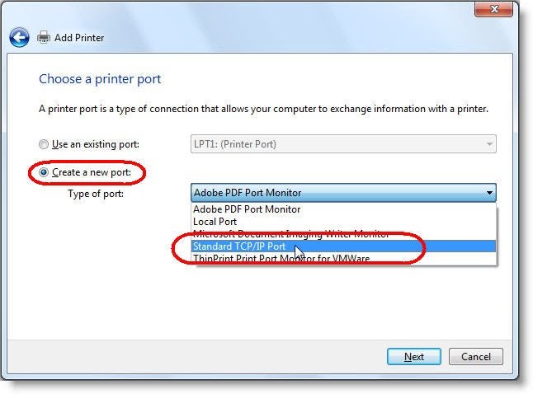Choose Adobe PDF Port Monitor from list

(x=247, y=209)
